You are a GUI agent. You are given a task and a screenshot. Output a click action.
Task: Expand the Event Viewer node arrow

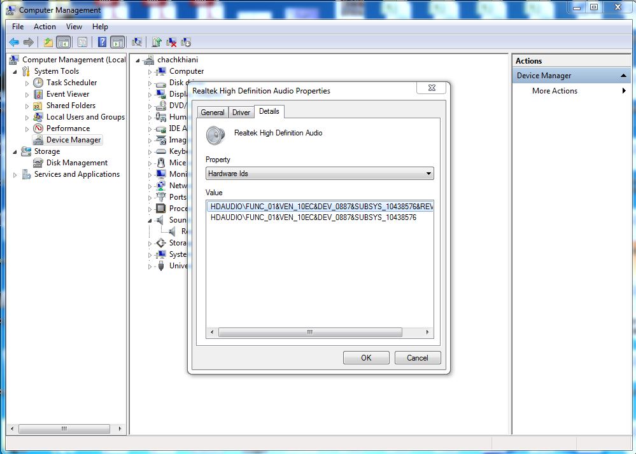point(27,94)
